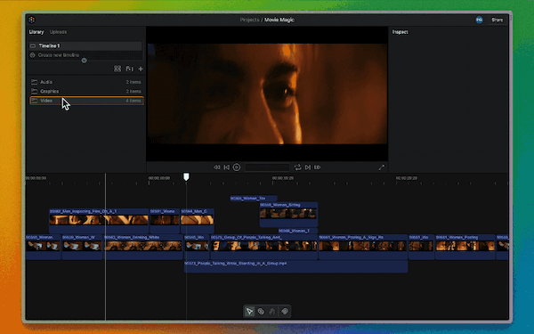Select the Group_Of_People_Talking clip
The width and height of the screenshot is (534, 334).
[x=264, y=247]
